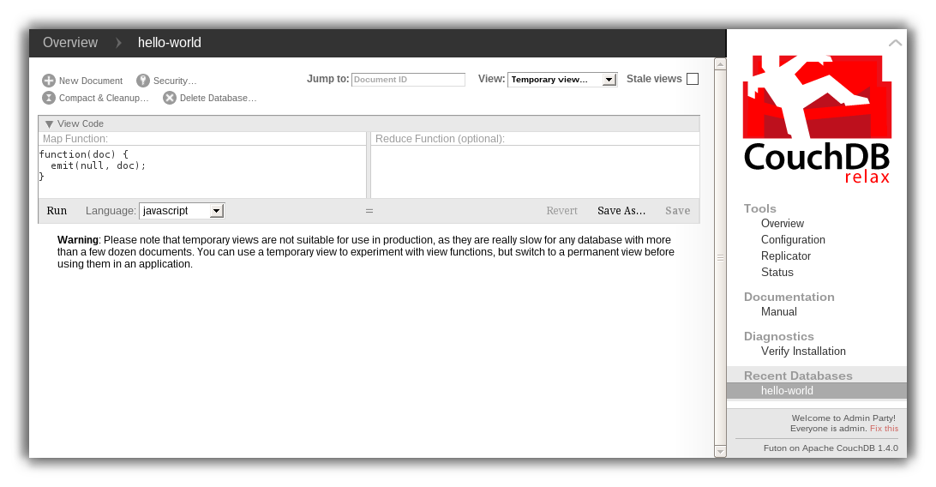The height and width of the screenshot is (487, 936).
Task: Open the View dropdown showing Temporary view
Action: [562, 80]
